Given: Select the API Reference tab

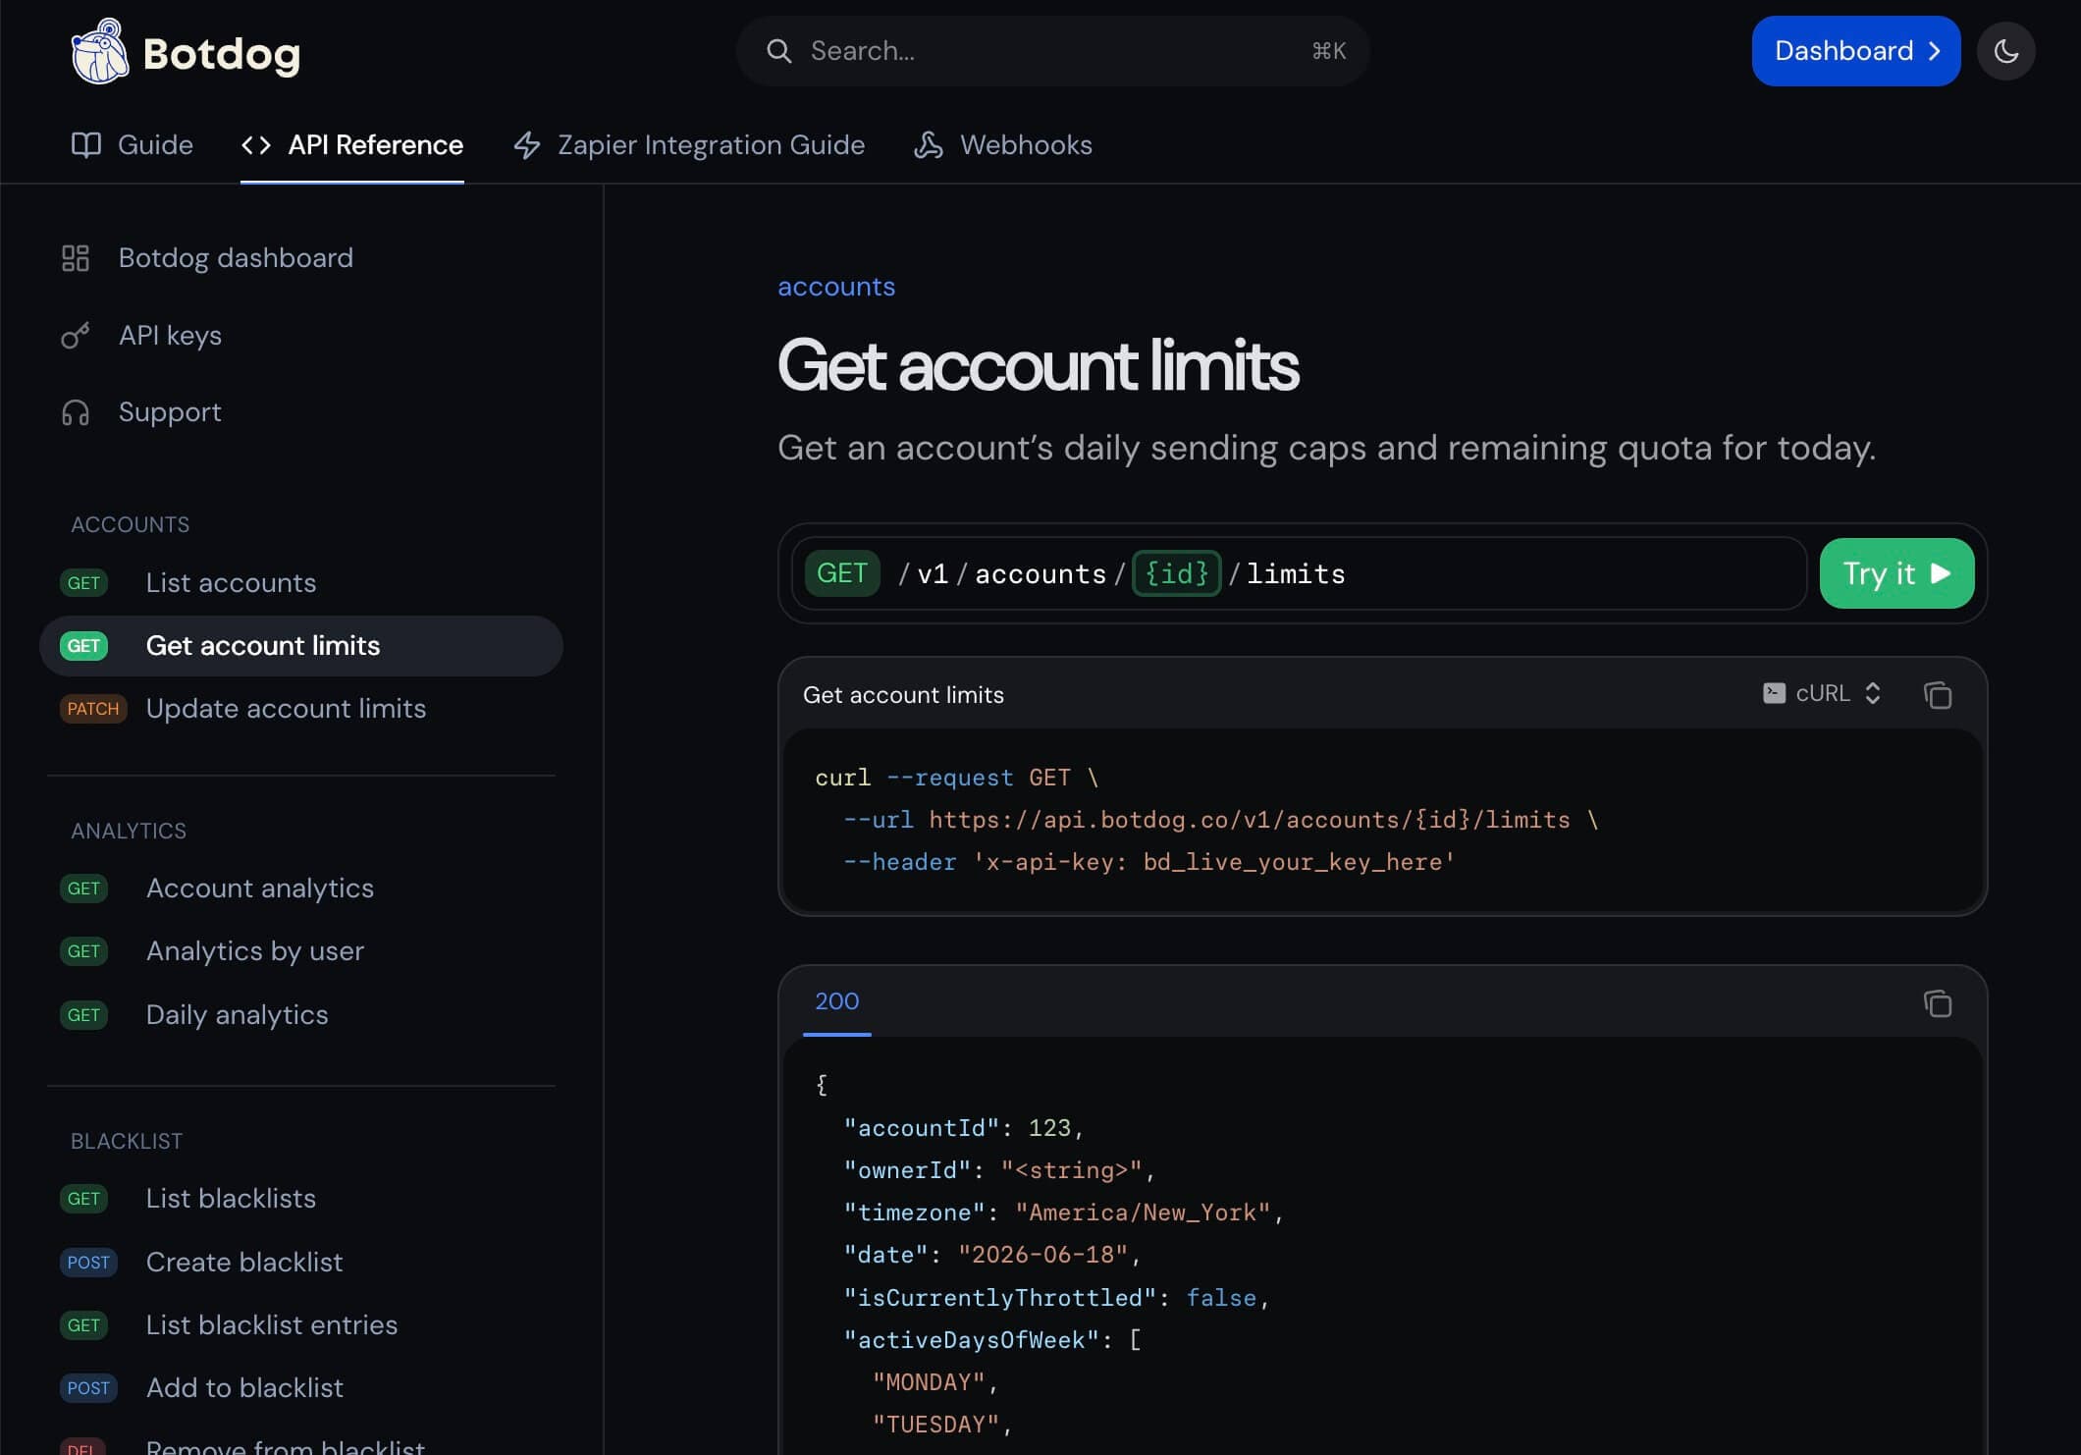Looking at the screenshot, I should click(x=352, y=145).
